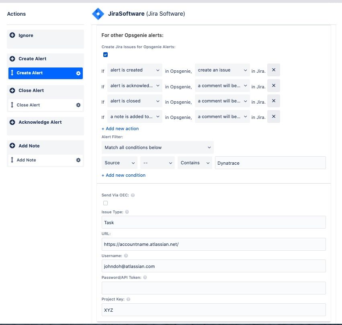Open the Source field dropdown

119,163
